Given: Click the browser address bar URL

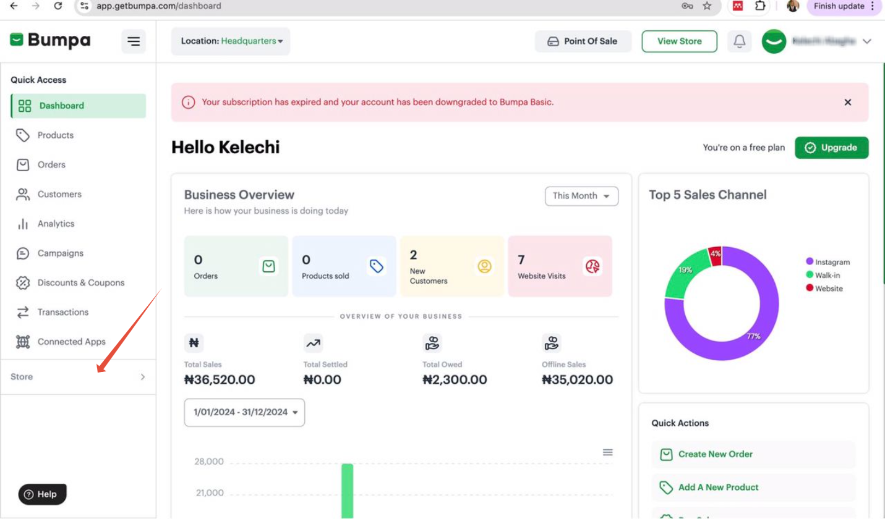Looking at the screenshot, I should point(159,6).
